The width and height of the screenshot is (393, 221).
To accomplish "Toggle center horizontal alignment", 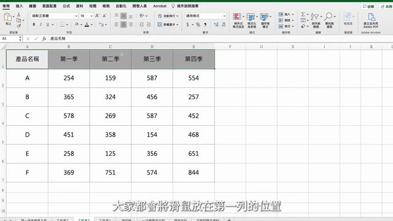I will pyautogui.click(x=123, y=25).
